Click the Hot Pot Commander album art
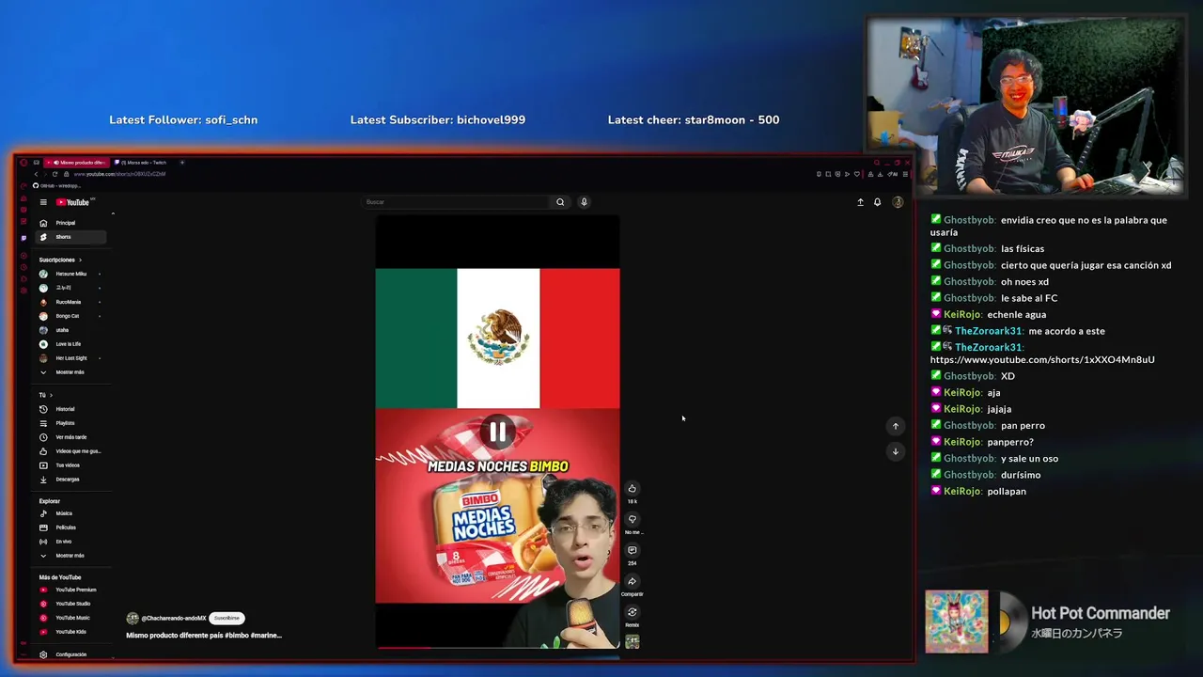 (x=957, y=622)
